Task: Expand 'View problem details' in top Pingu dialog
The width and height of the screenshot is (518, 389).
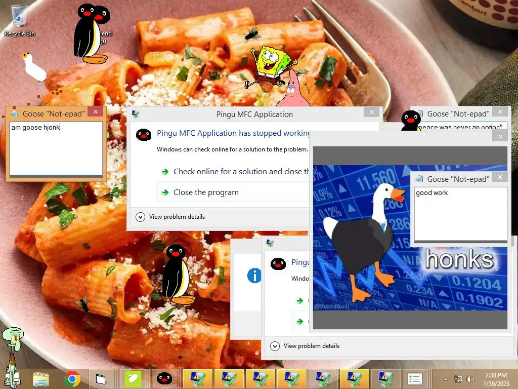Action: [x=170, y=217]
